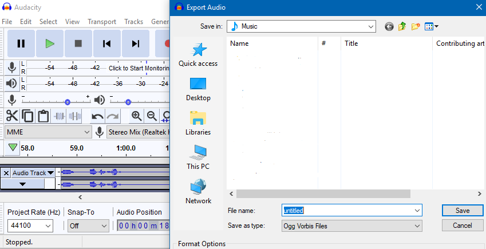Image resolution: width=486 pixels, height=249 pixels.
Task: Collapse track using bottom arrow button
Action: (23, 184)
